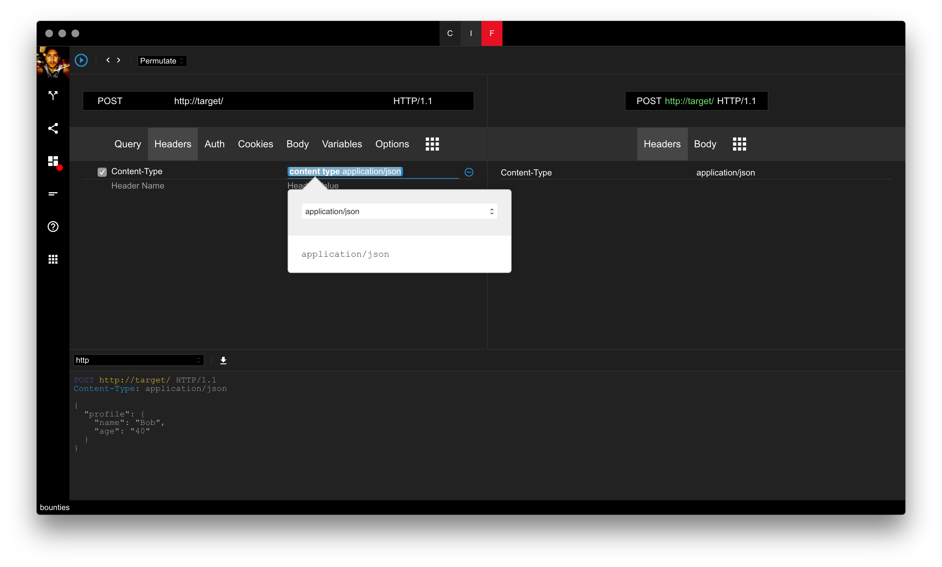942x567 pixels.
Task: Open the http format dropdown
Action: (x=138, y=360)
